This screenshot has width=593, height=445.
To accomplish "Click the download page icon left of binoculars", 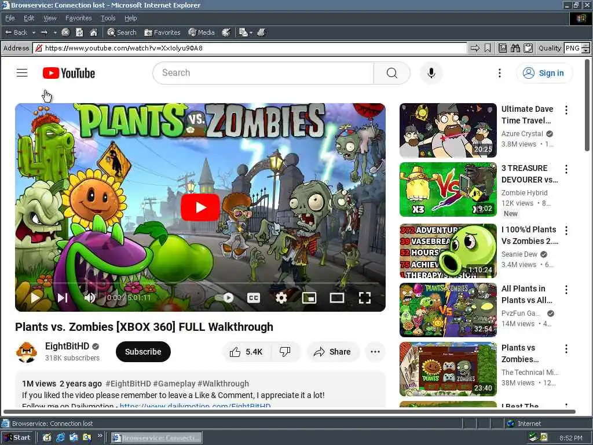I will [x=502, y=48].
